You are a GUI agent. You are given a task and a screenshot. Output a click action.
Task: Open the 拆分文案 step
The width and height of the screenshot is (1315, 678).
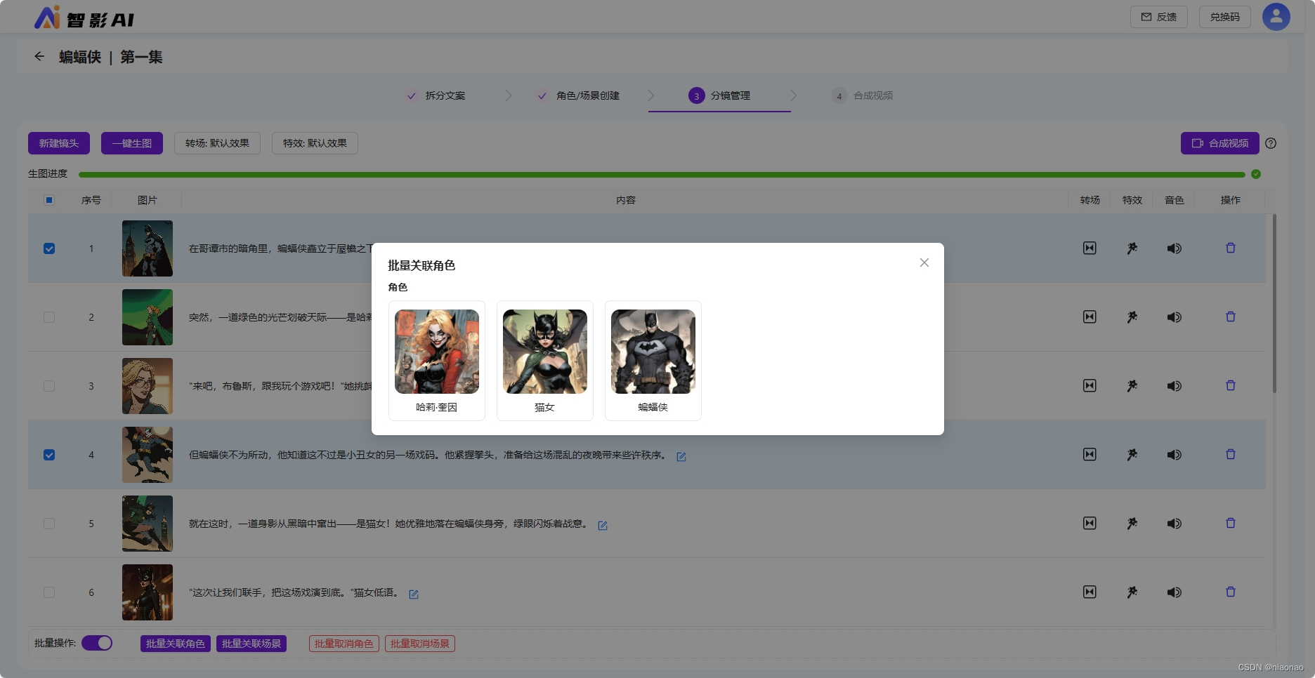pyautogui.click(x=436, y=95)
